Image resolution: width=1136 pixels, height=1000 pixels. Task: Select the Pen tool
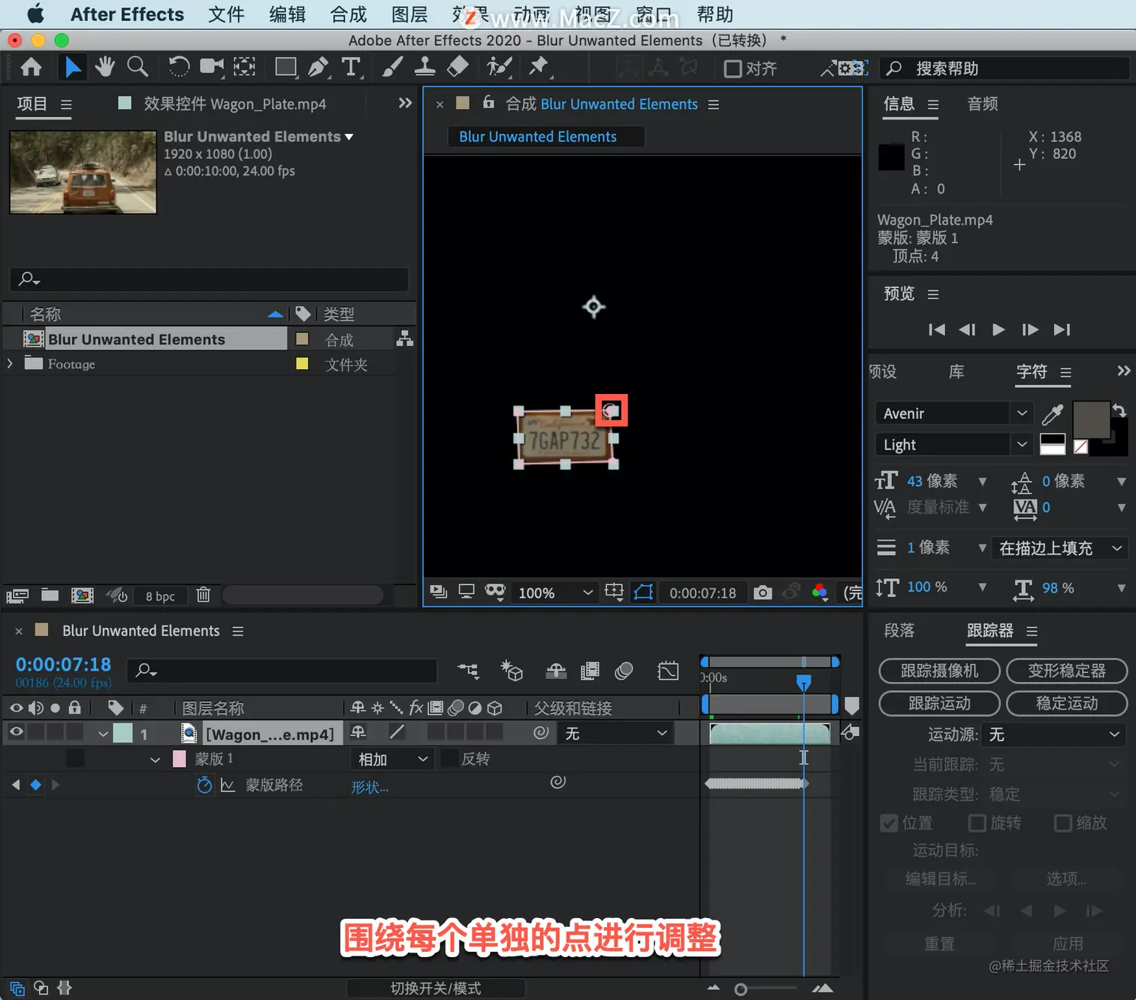coord(319,67)
